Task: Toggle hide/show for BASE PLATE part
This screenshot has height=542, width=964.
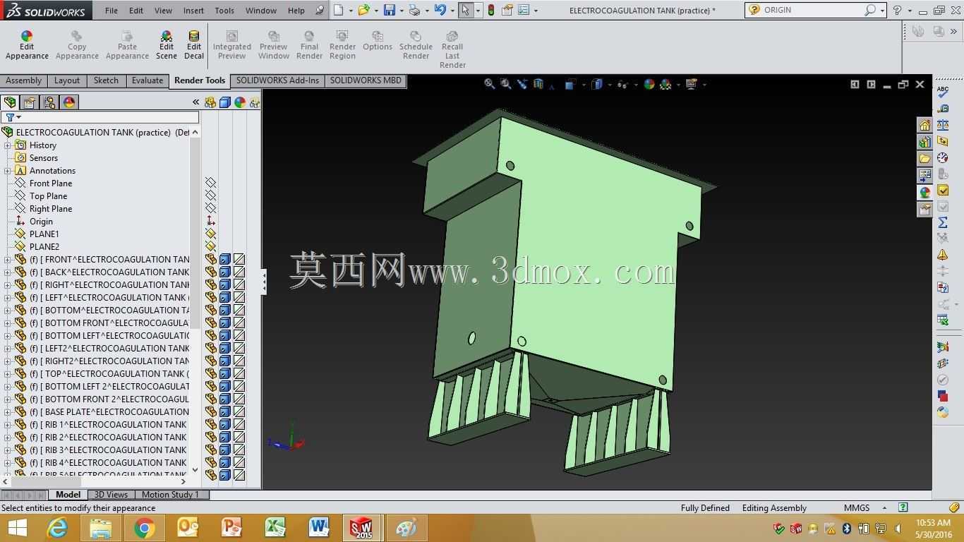Action: tap(210, 412)
